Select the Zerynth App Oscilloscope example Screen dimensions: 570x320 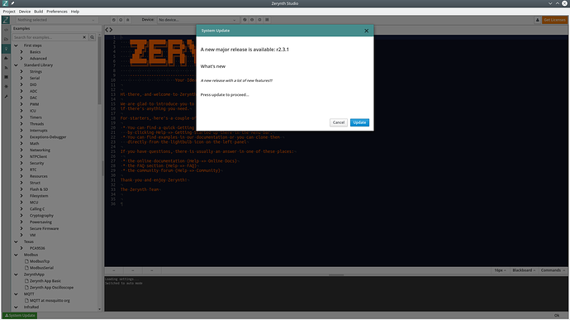[51, 288]
